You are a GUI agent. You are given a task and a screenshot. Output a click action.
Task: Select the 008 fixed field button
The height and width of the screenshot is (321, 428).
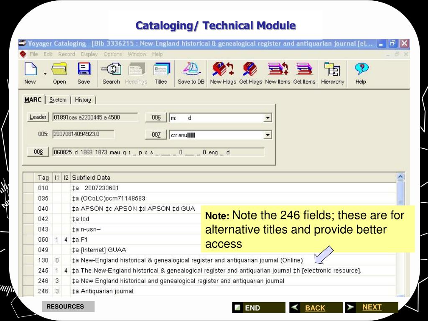(x=37, y=152)
